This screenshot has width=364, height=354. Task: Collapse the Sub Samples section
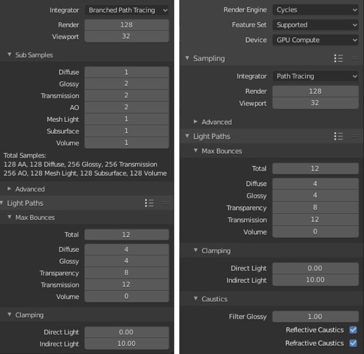tap(10, 55)
